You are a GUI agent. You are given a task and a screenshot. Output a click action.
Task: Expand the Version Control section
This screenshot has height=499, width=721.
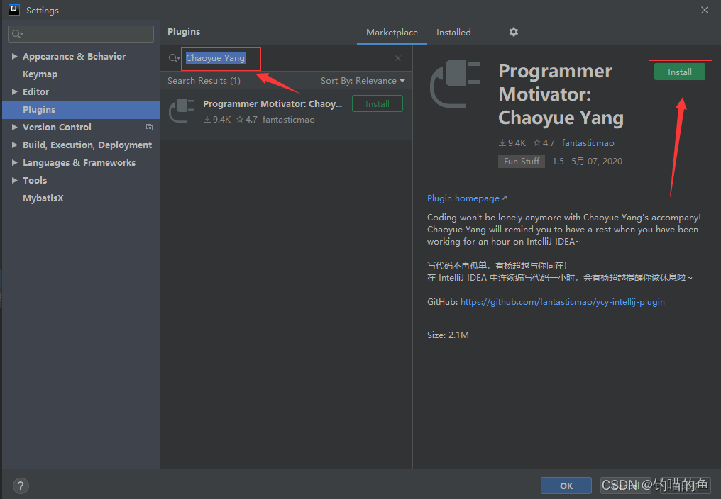tap(15, 127)
